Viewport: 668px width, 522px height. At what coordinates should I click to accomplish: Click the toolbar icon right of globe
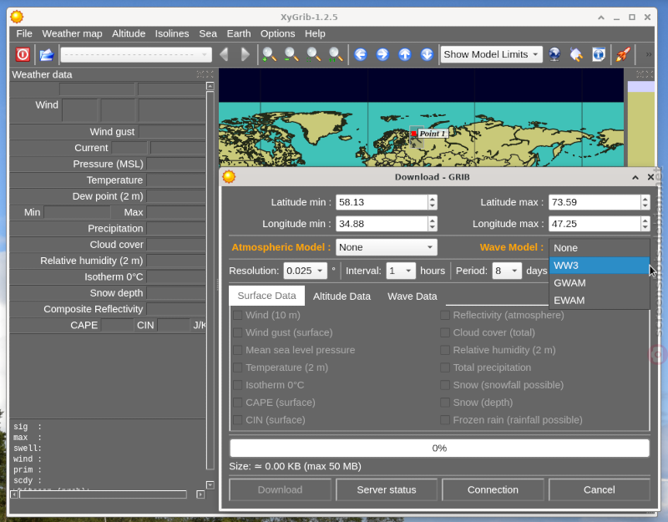coord(576,54)
